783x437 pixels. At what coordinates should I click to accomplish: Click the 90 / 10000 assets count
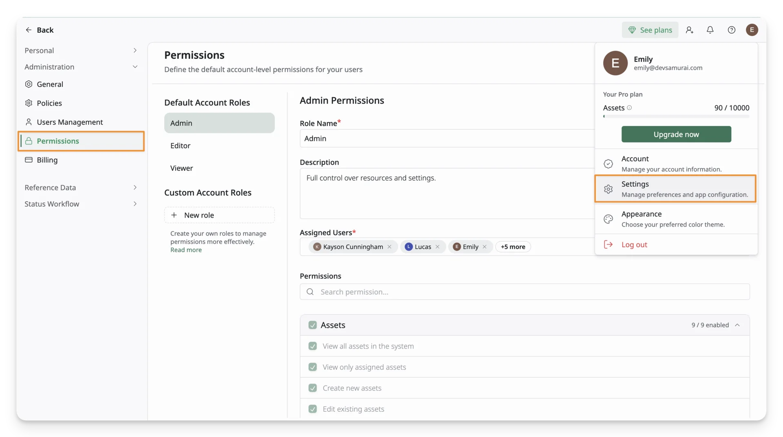(x=732, y=108)
